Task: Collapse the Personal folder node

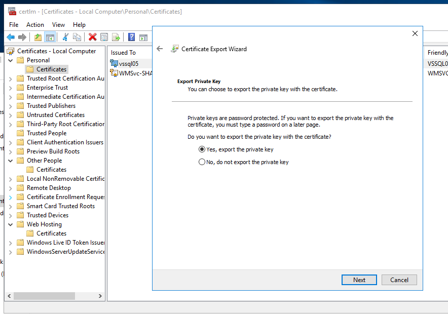Action: click(11, 60)
